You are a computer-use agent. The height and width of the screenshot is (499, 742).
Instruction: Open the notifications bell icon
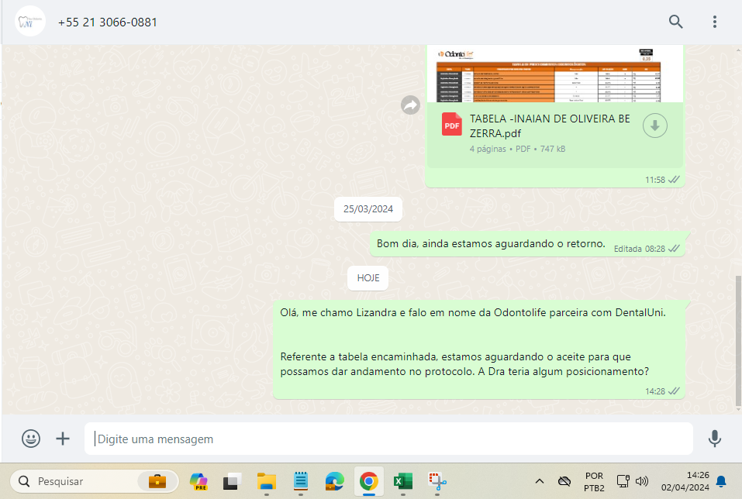(x=721, y=481)
